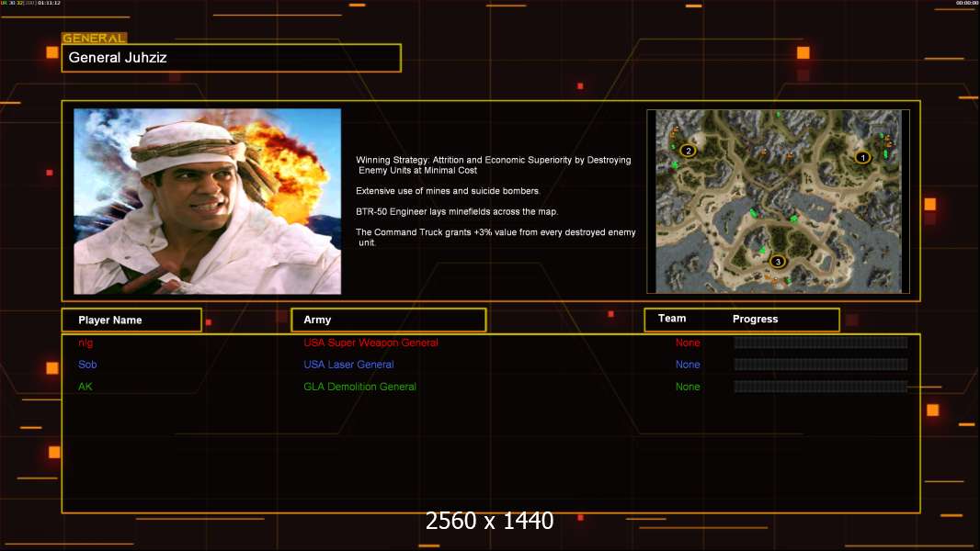Click start position marker 1 on minimap
Image resolution: width=980 pixels, height=551 pixels.
pyautogui.click(x=862, y=158)
